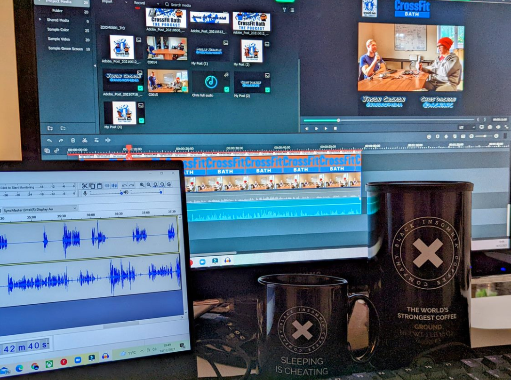The width and height of the screenshot is (511, 380).
Task: Click the speaker playback volume icon in Audacity
Action: click(126, 192)
